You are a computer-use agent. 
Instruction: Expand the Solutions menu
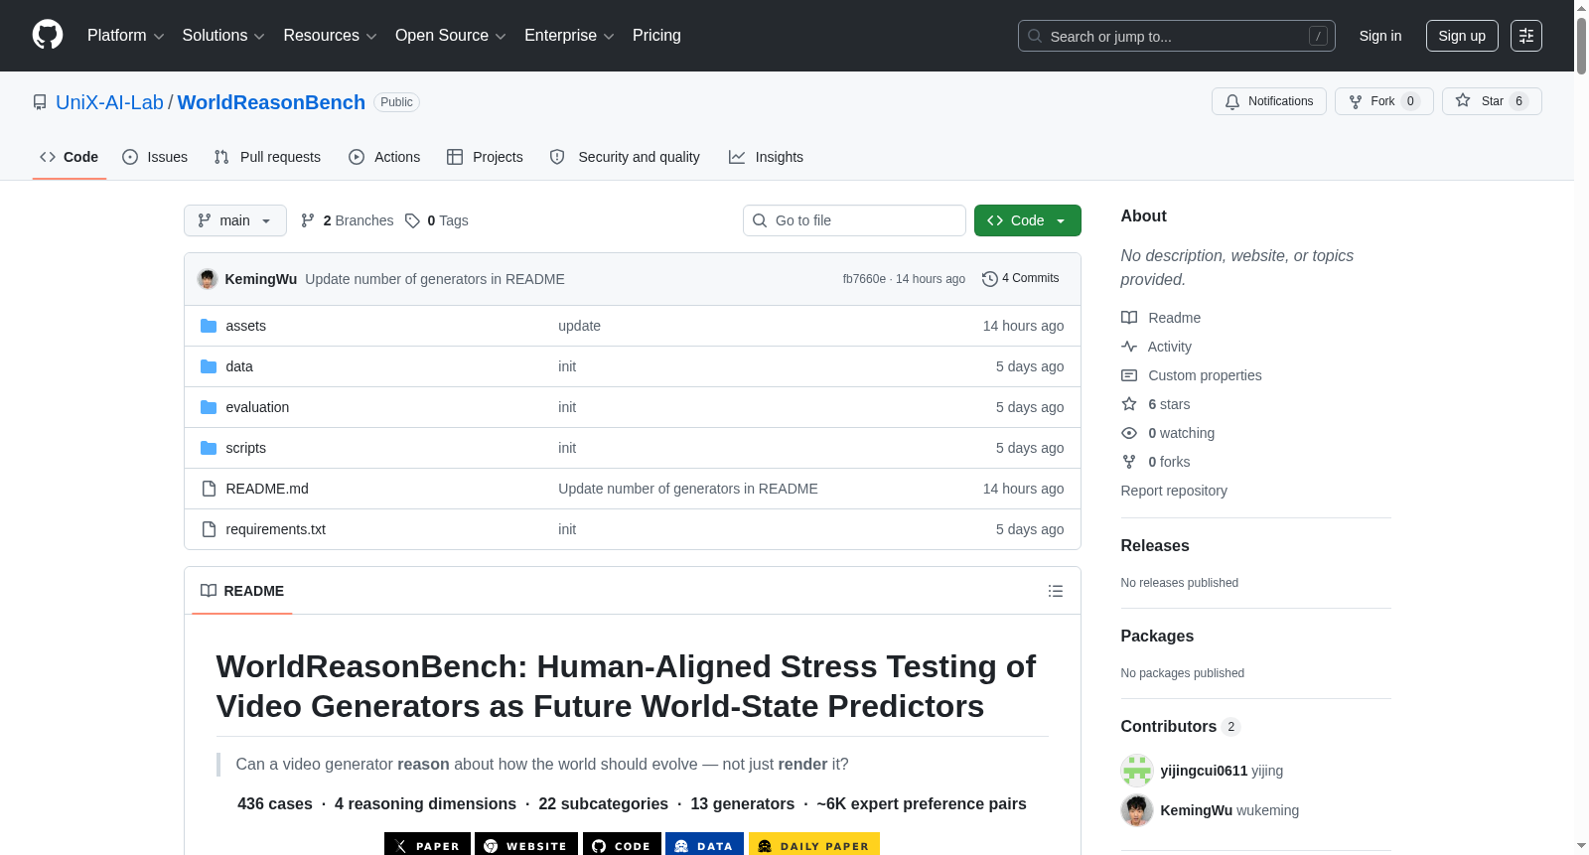pos(223,36)
